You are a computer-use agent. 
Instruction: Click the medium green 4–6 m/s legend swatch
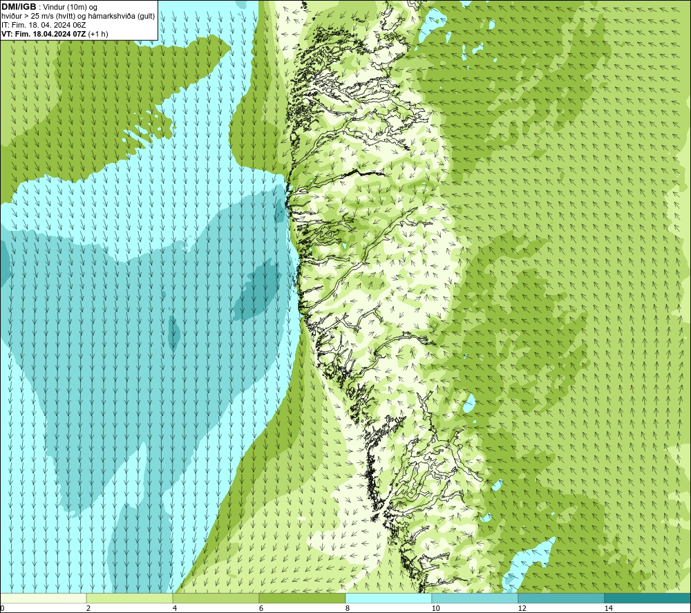(x=216, y=598)
